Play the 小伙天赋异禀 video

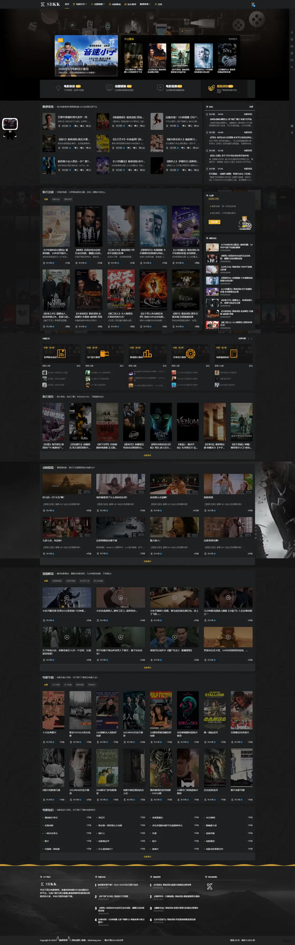click(x=67, y=598)
